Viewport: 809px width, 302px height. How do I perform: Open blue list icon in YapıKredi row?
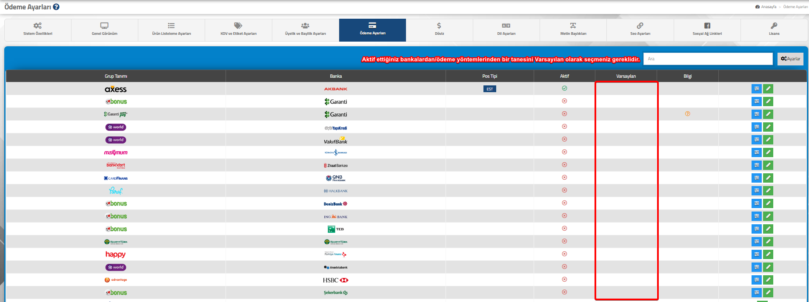point(757,127)
